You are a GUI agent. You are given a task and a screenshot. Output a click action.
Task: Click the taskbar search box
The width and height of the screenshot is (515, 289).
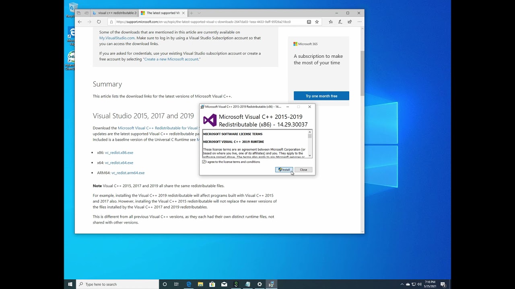117,284
